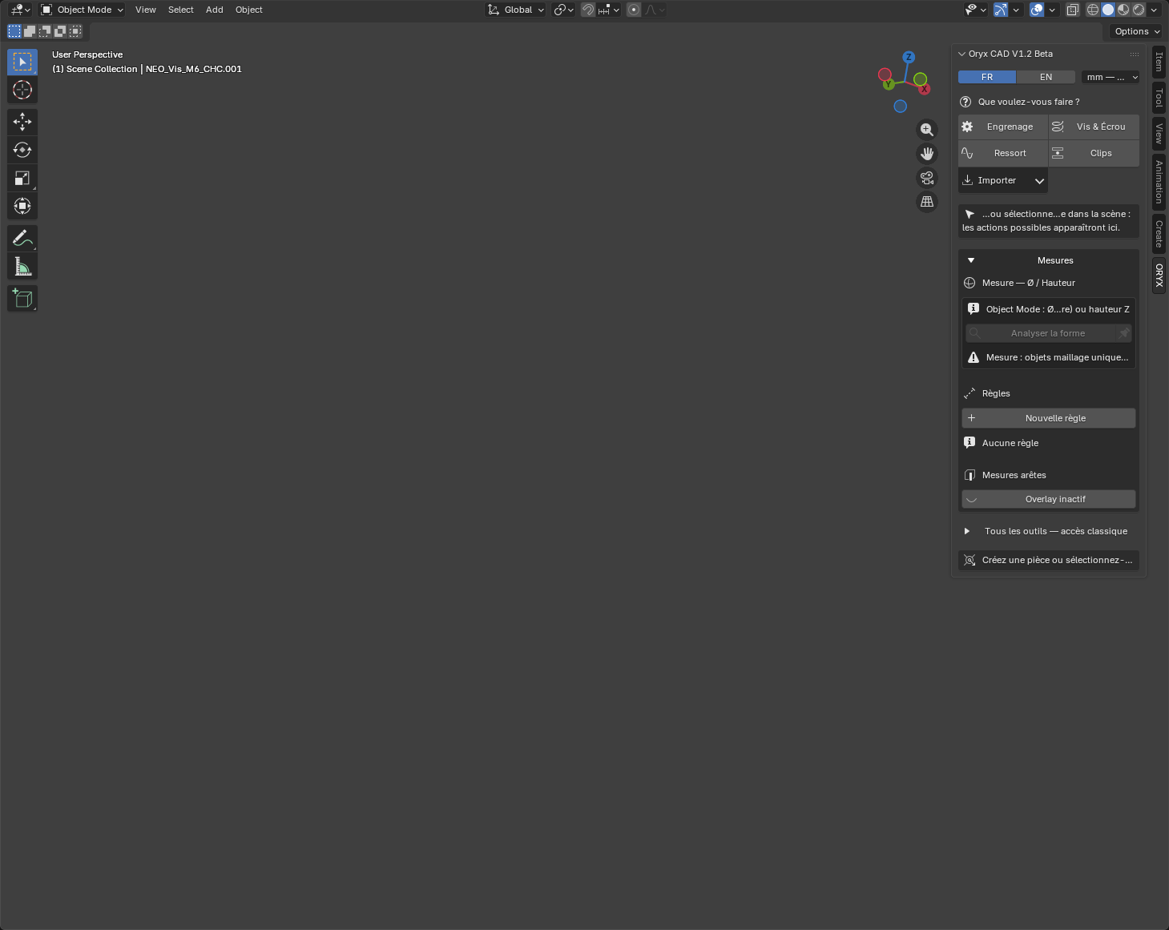Switch to the Create sidebar tab
Screen dimensions: 1169x930
pyautogui.click(x=1159, y=234)
